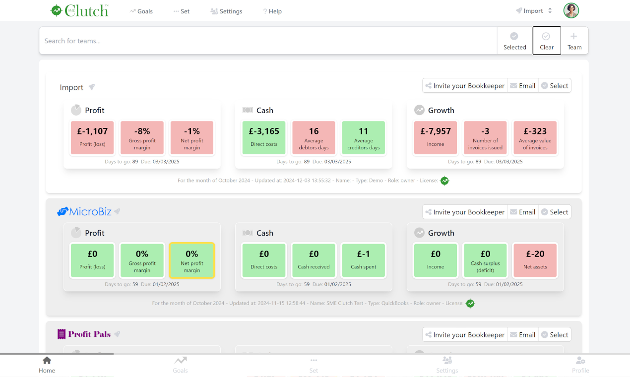Screen dimensions: 630x377
Task: Click the rocket icon beside Profit Pals
Action: (x=117, y=334)
